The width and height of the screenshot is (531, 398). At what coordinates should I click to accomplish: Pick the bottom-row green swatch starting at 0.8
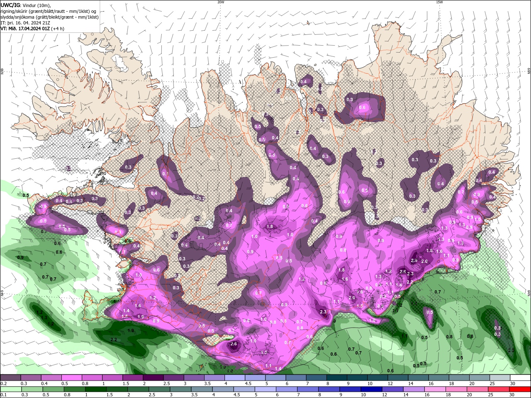(74, 389)
